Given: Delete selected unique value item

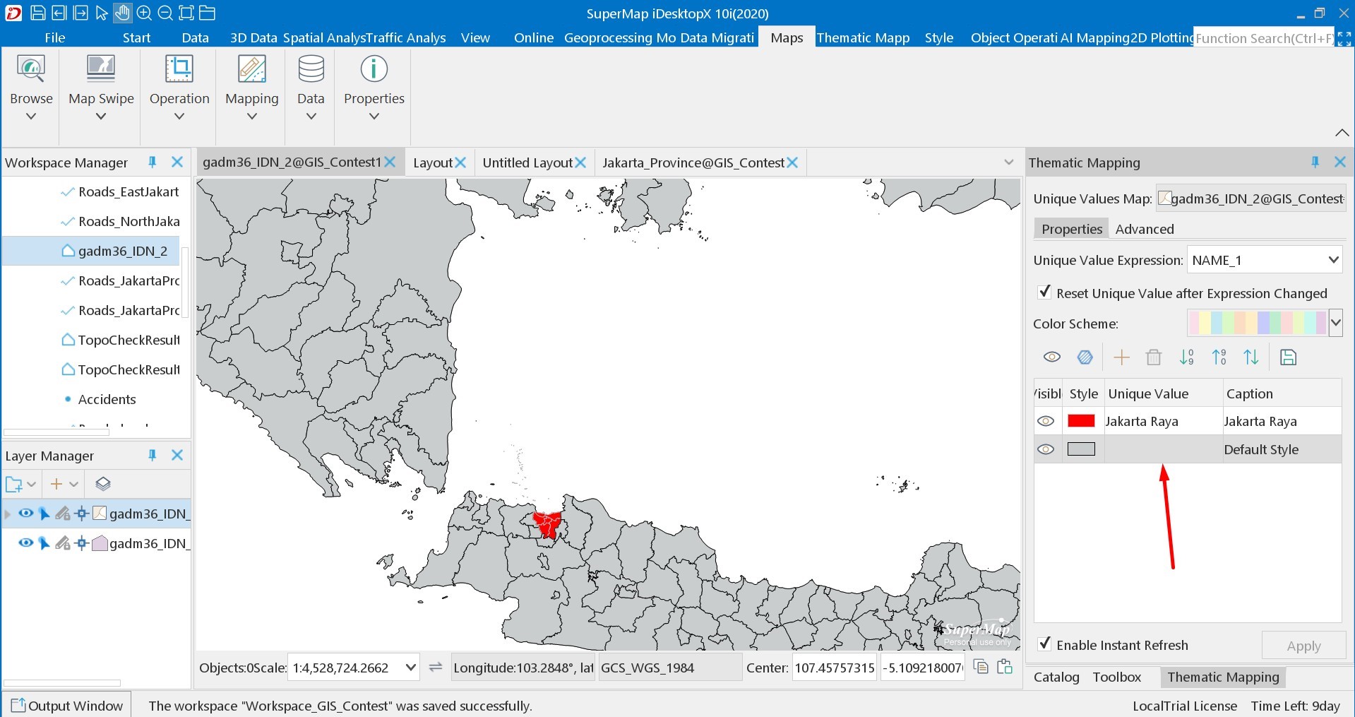Looking at the screenshot, I should click(x=1154, y=357).
